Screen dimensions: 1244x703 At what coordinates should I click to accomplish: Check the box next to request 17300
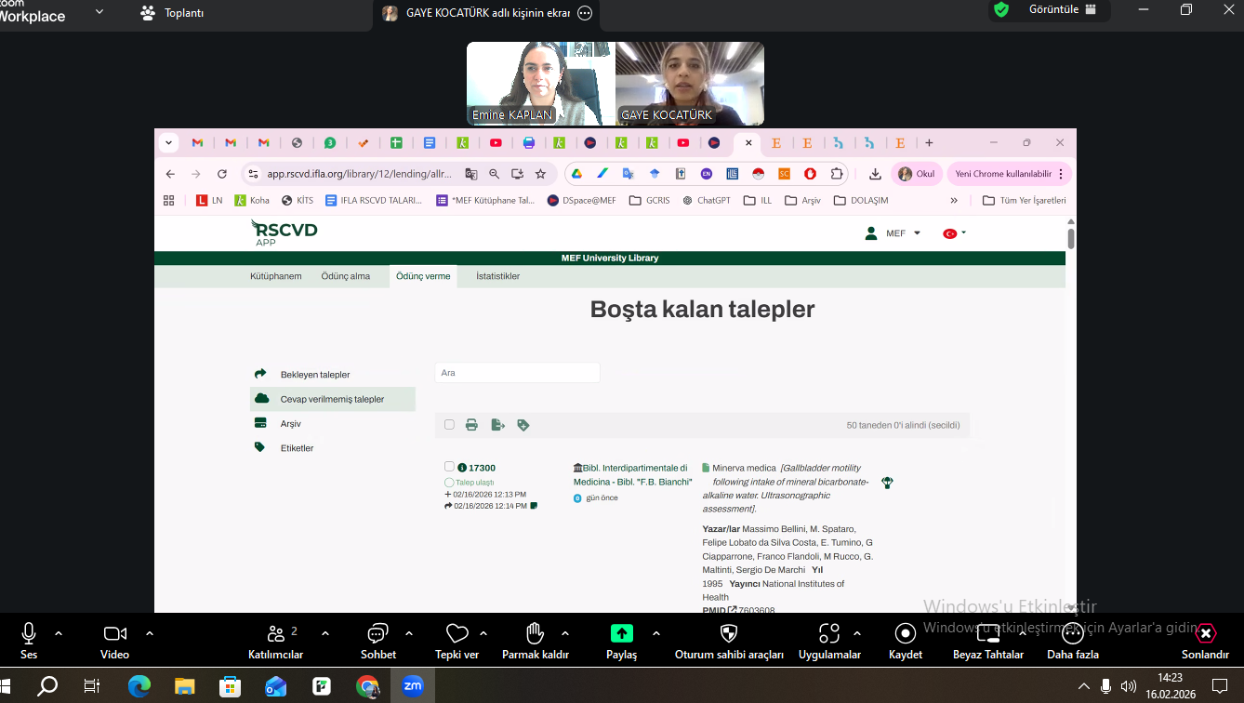(449, 467)
